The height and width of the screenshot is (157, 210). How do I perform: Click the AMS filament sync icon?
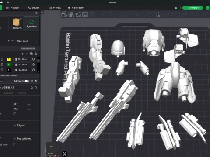pyautogui.click(x=31, y=54)
